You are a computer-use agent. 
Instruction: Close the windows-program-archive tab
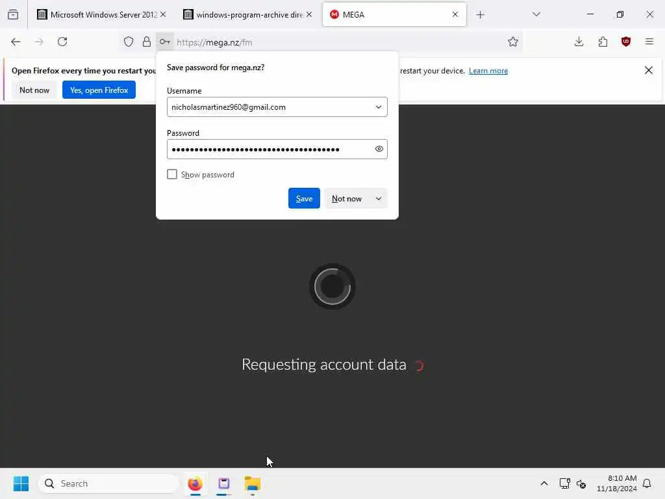[309, 14]
